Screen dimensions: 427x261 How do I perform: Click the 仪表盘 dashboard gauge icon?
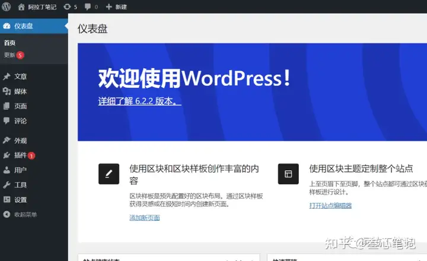(7, 26)
